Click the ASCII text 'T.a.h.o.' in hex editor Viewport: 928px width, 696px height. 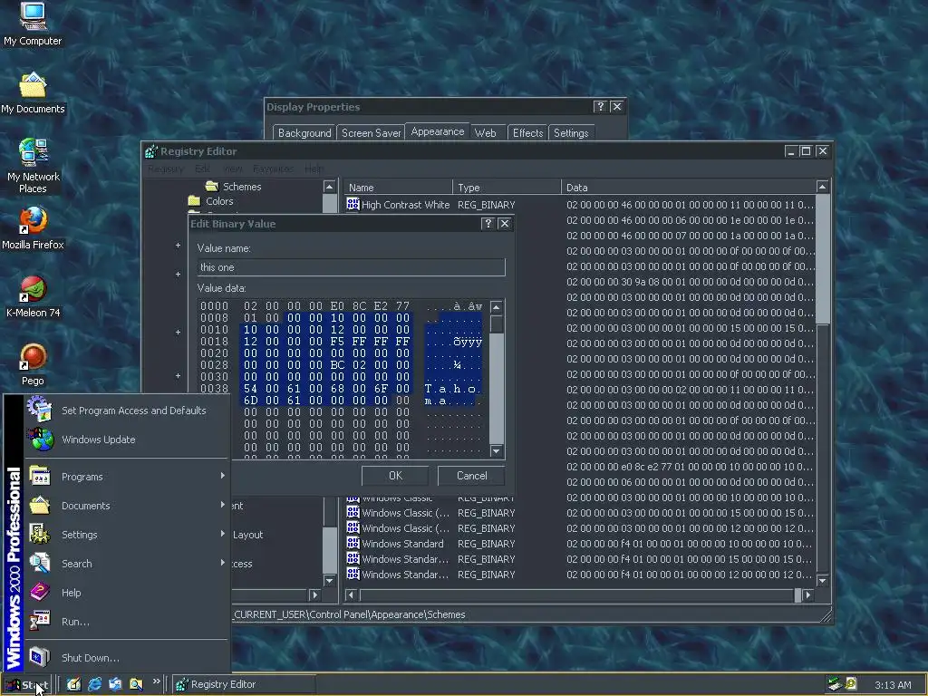(x=451, y=389)
